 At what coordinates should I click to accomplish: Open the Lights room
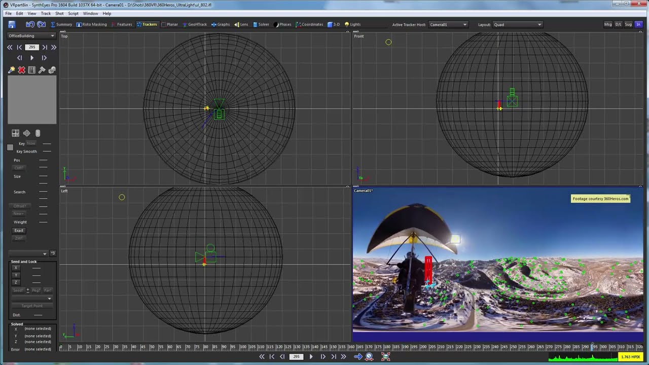pos(352,24)
